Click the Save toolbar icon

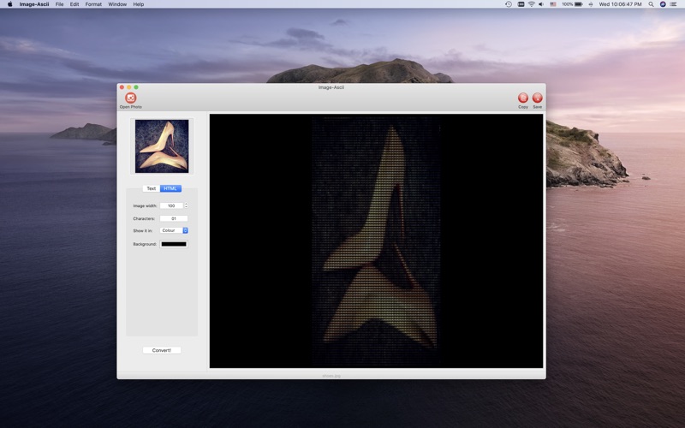pyautogui.click(x=538, y=98)
